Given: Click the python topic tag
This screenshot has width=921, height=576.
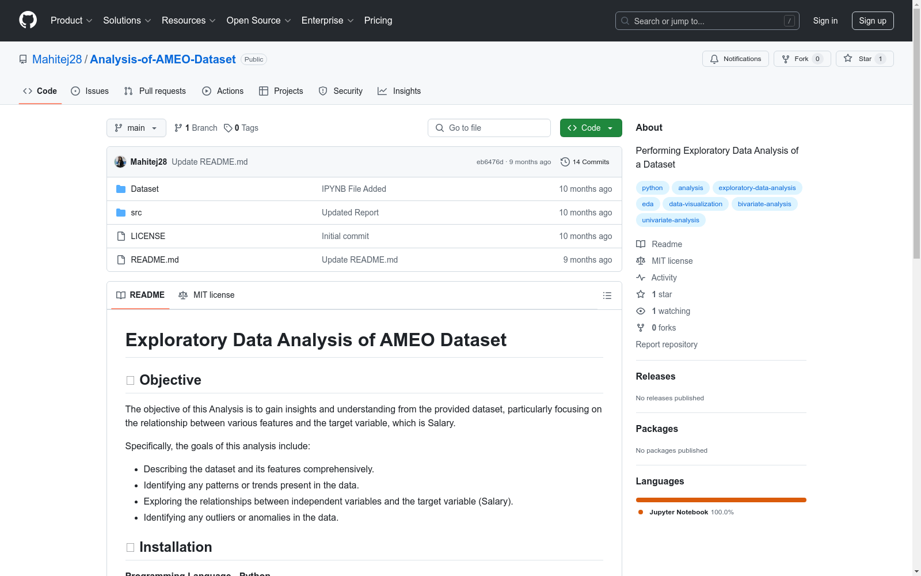Looking at the screenshot, I should point(652,188).
